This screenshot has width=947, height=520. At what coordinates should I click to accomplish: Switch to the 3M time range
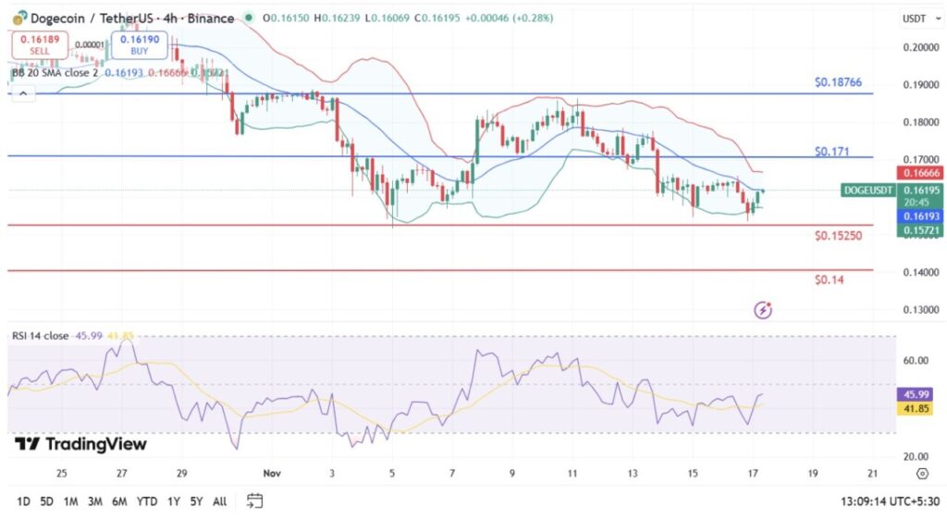pos(94,501)
